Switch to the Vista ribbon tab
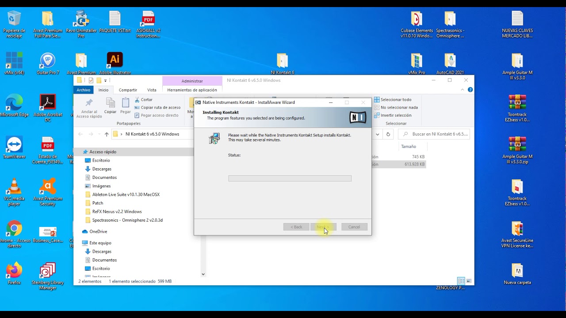 (x=152, y=90)
